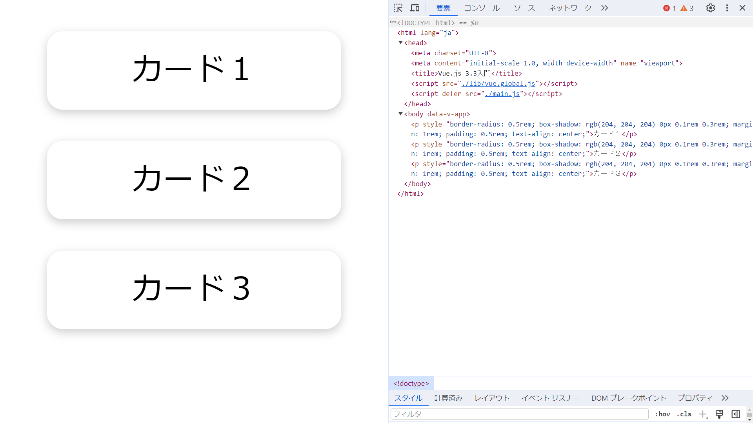Click the フィルタ styles filter field
The width and height of the screenshot is (753, 423).
tap(519, 414)
